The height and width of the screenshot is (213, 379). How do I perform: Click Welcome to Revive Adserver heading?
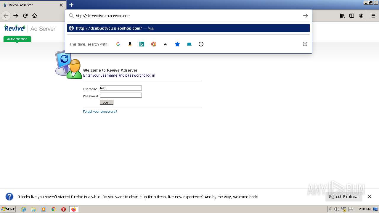click(x=110, y=70)
